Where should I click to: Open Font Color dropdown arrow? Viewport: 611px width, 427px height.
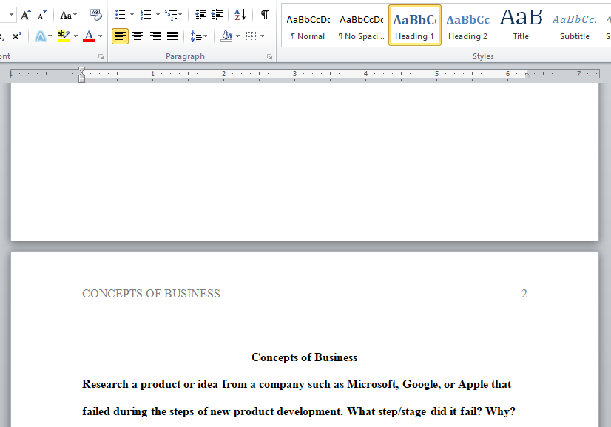point(100,36)
